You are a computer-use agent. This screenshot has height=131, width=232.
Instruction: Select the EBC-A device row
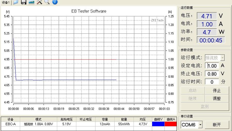(10, 124)
